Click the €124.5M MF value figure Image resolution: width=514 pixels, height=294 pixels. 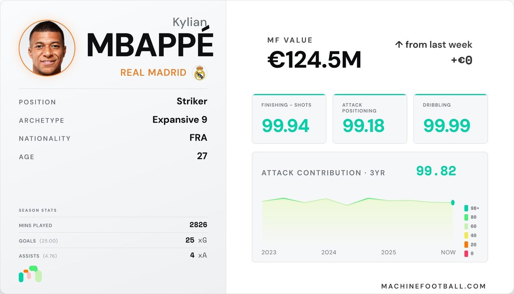[314, 60]
